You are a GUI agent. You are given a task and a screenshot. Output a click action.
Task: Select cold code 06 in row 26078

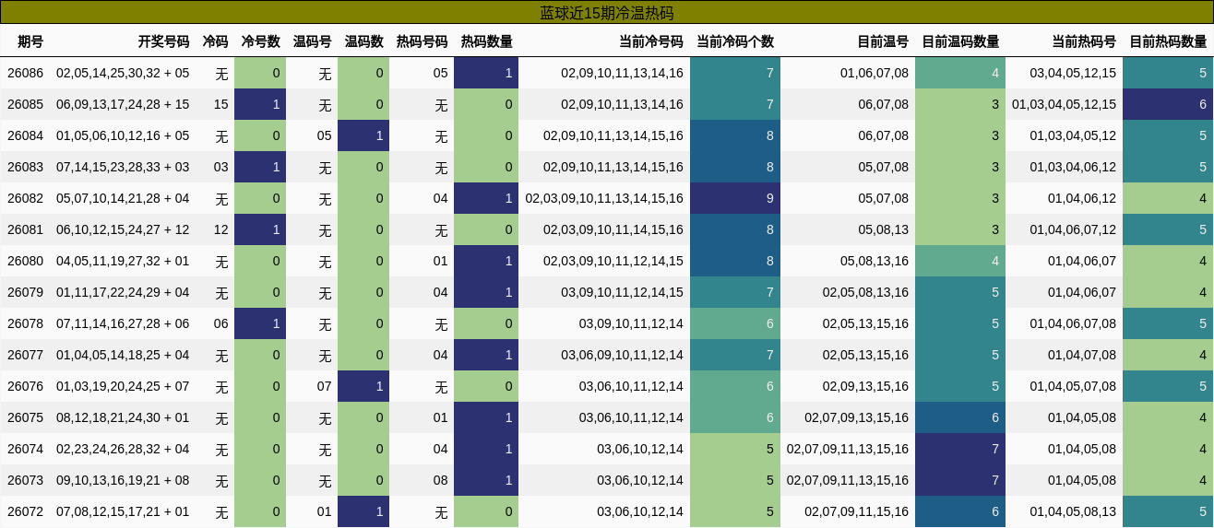220,323
